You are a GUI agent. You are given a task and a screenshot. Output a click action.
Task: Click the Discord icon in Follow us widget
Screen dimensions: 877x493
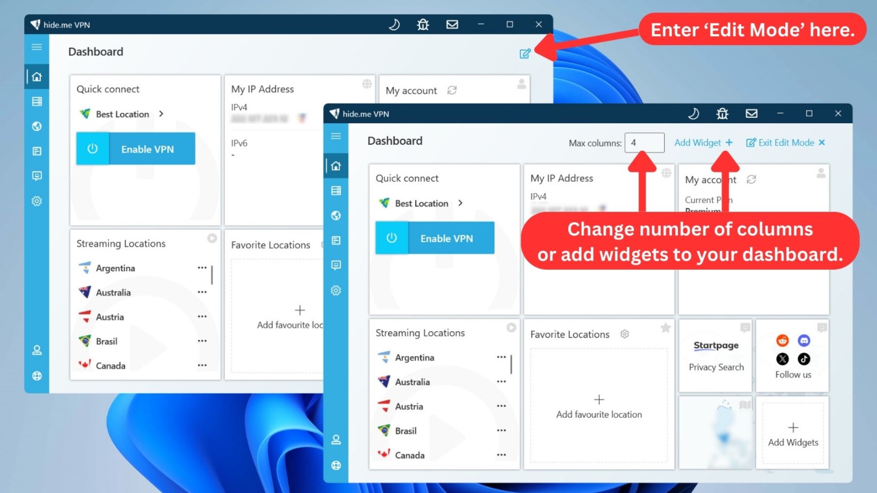click(804, 341)
